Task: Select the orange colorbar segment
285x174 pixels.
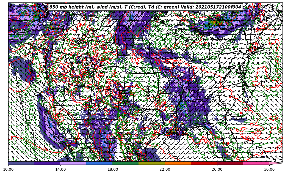Action: click(x=178, y=163)
